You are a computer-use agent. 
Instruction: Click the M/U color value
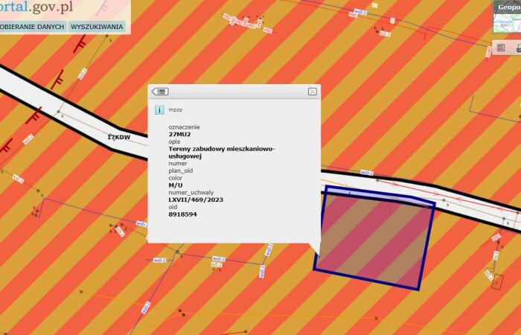pos(176,185)
